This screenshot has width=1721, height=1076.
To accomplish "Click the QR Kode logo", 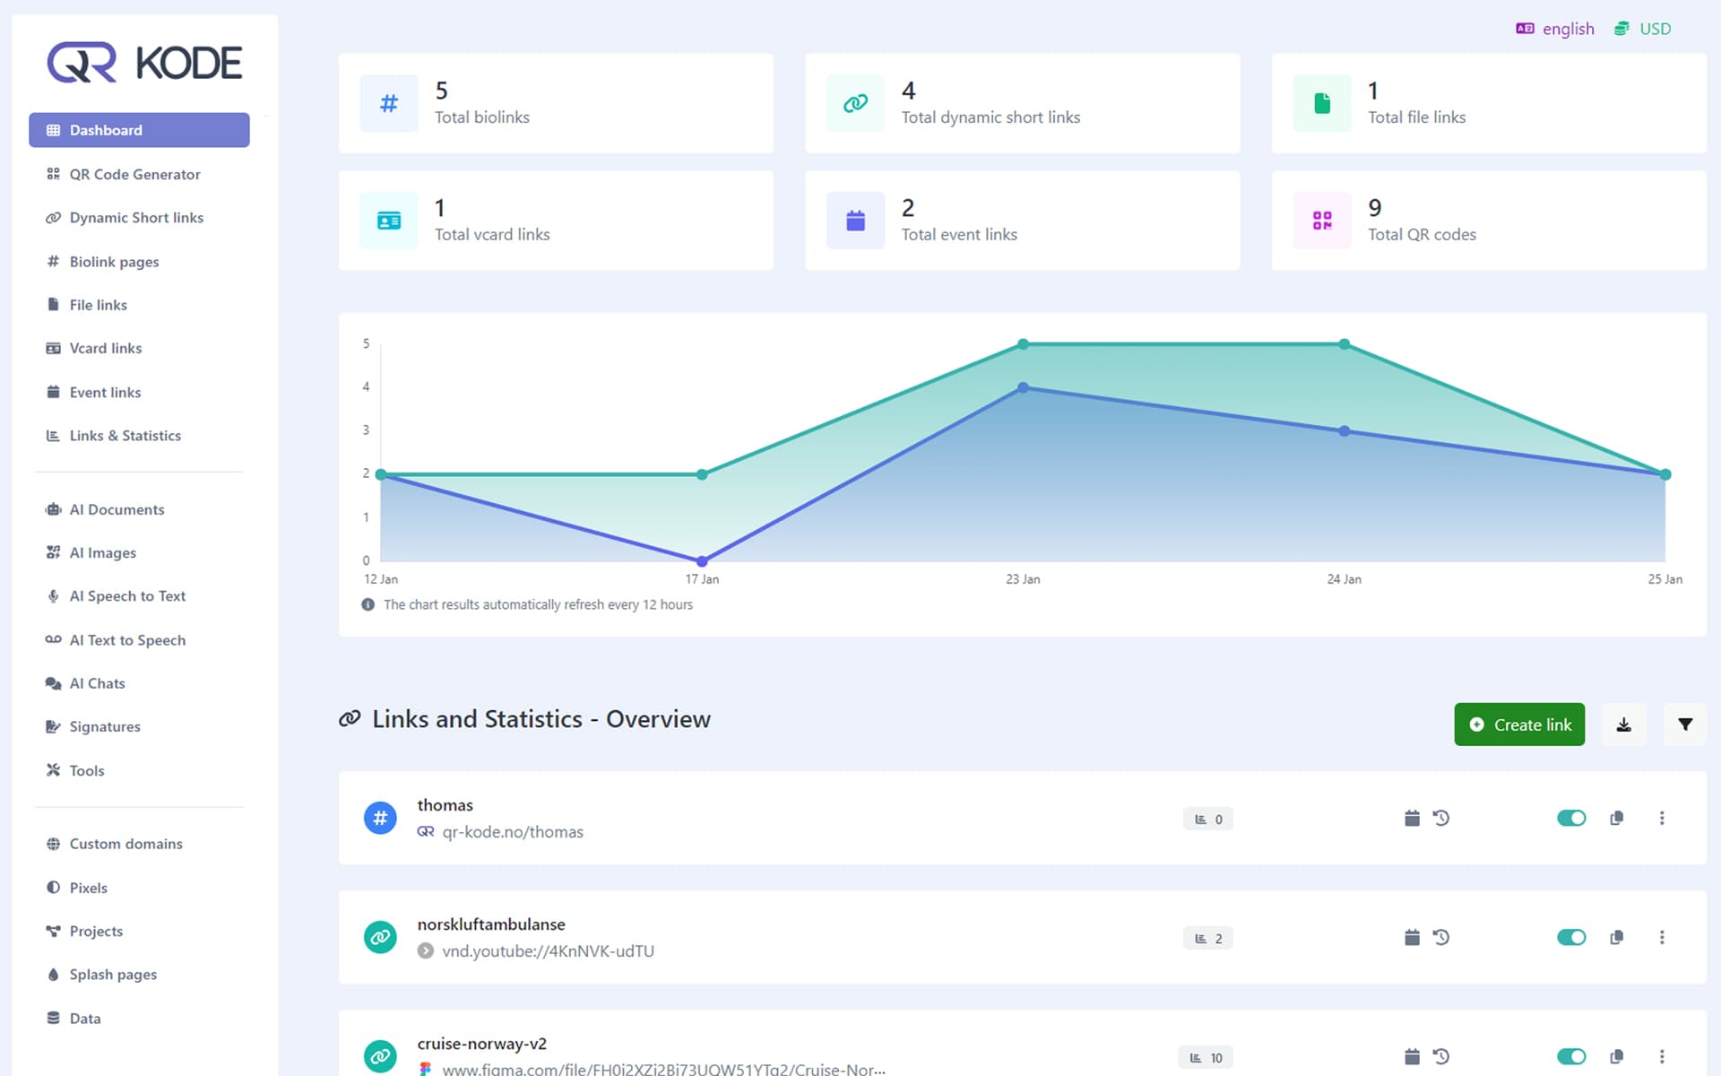I will (144, 63).
